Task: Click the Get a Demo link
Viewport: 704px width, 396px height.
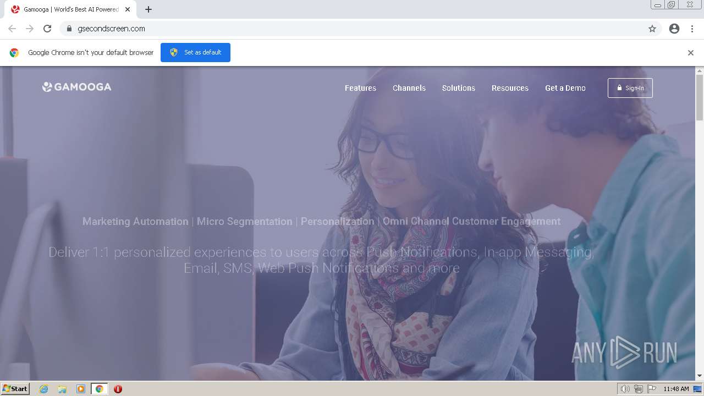Action: [565, 88]
